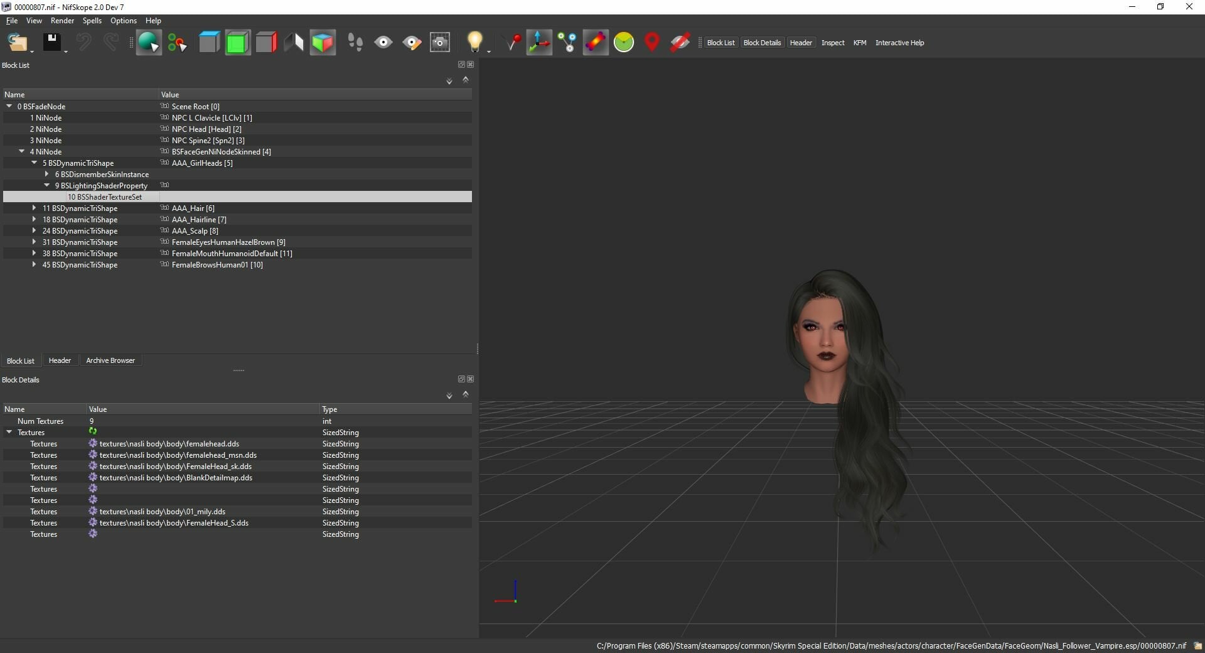Switch to the Top view cube
This screenshot has height=653, width=1205.
click(x=209, y=43)
